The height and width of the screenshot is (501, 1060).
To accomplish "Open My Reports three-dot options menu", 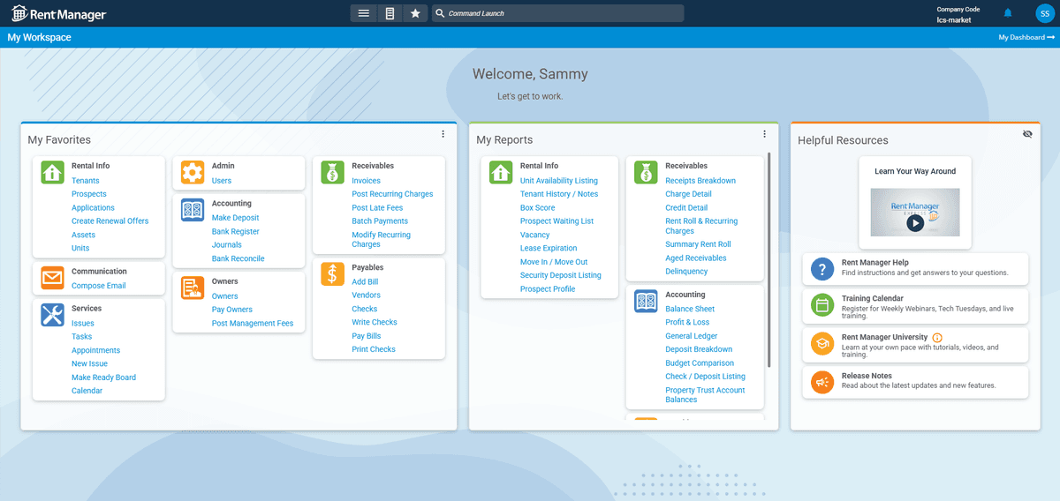I will pos(765,134).
